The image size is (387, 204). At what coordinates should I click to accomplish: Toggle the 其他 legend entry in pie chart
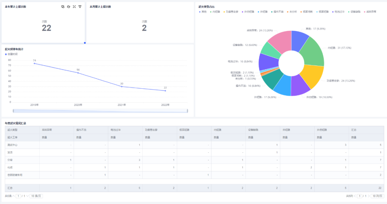tap(202, 12)
